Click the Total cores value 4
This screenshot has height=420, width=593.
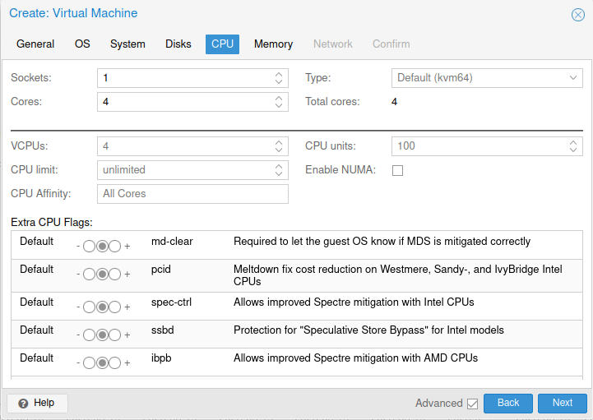tap(394, 102)
